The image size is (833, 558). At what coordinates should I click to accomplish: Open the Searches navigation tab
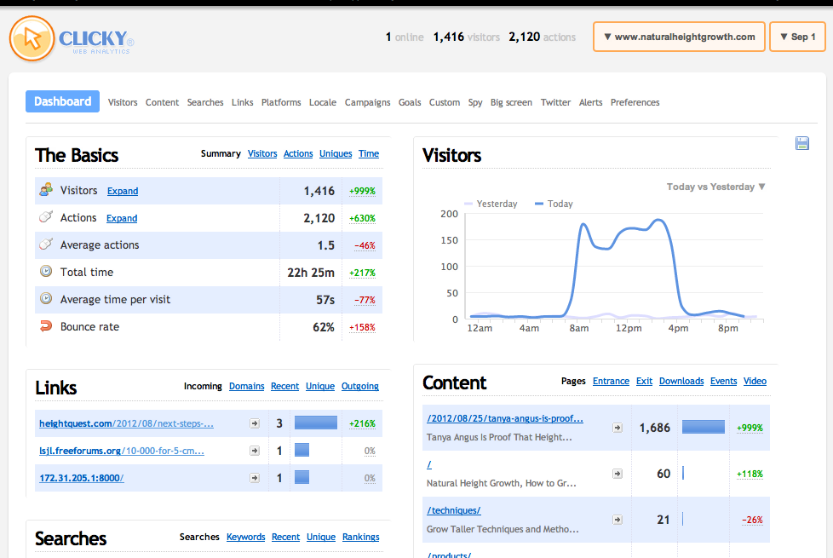[205, 102]
